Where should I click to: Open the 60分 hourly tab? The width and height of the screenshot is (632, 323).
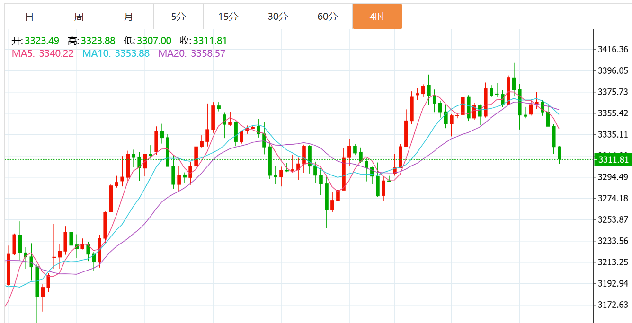328,17
